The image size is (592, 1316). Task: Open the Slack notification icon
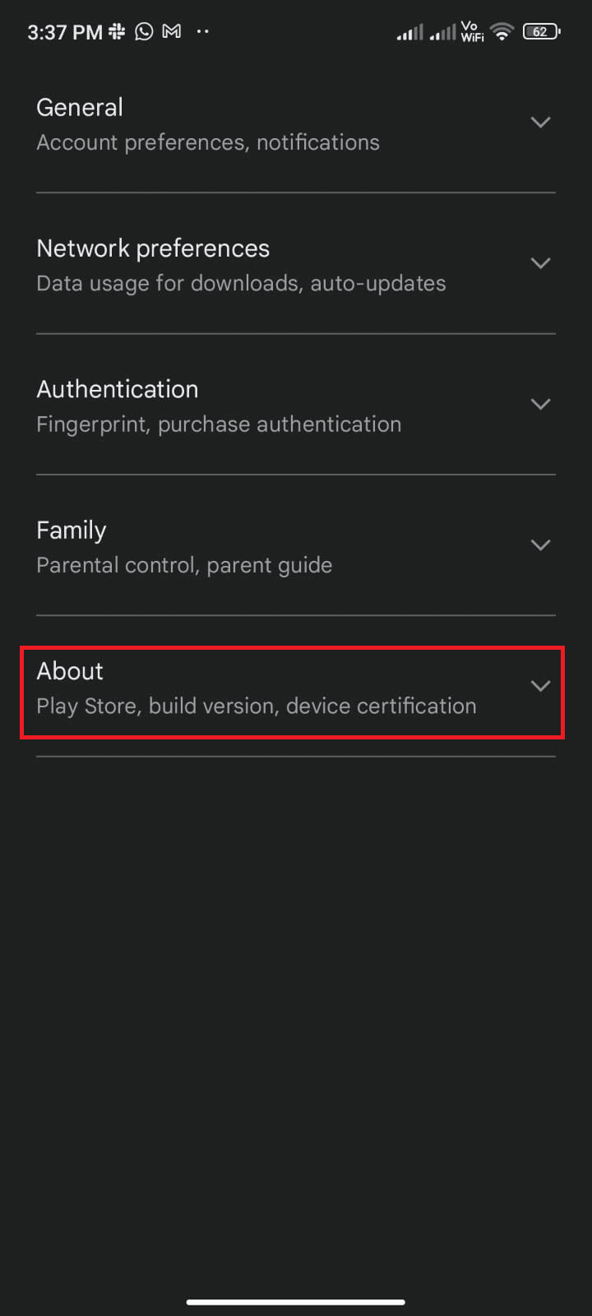(x=117, y=31)
